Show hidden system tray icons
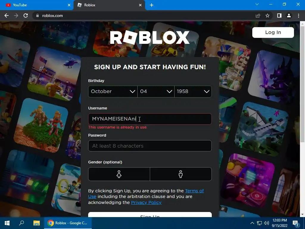 252,223
